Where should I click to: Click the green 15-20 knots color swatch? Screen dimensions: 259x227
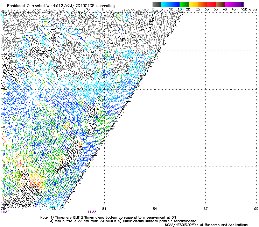coord(184,4)
